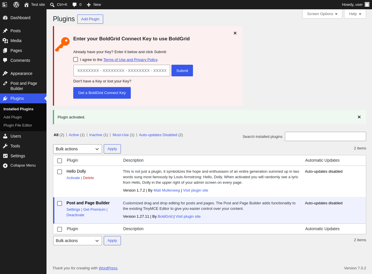Sort by the Plugin column header at top

pyautogui.click(x=72, y=160)
